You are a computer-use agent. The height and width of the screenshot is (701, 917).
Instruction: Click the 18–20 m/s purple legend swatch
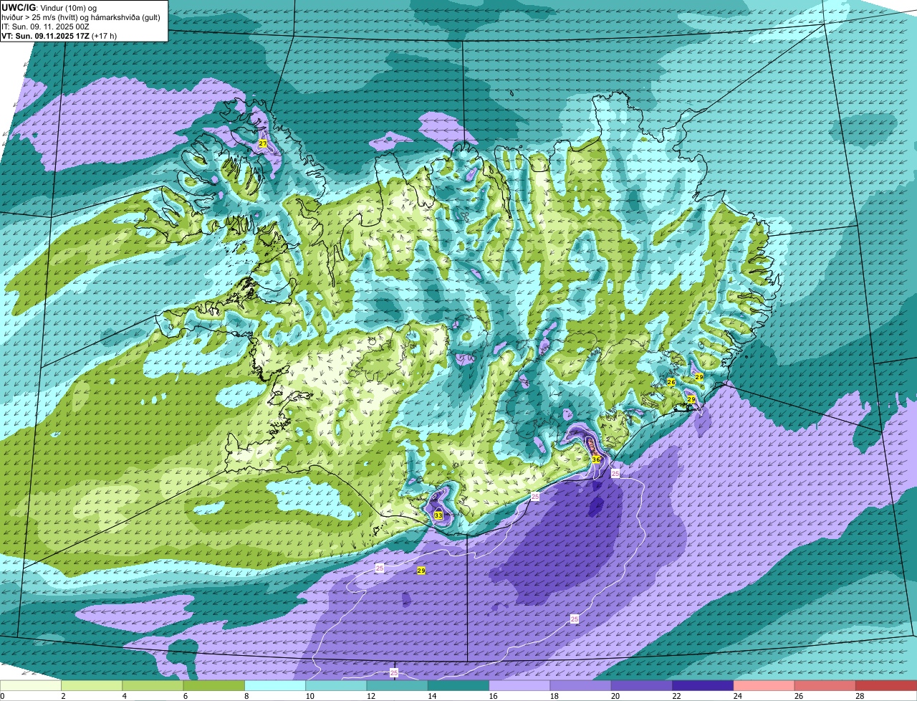click(581, 686)
